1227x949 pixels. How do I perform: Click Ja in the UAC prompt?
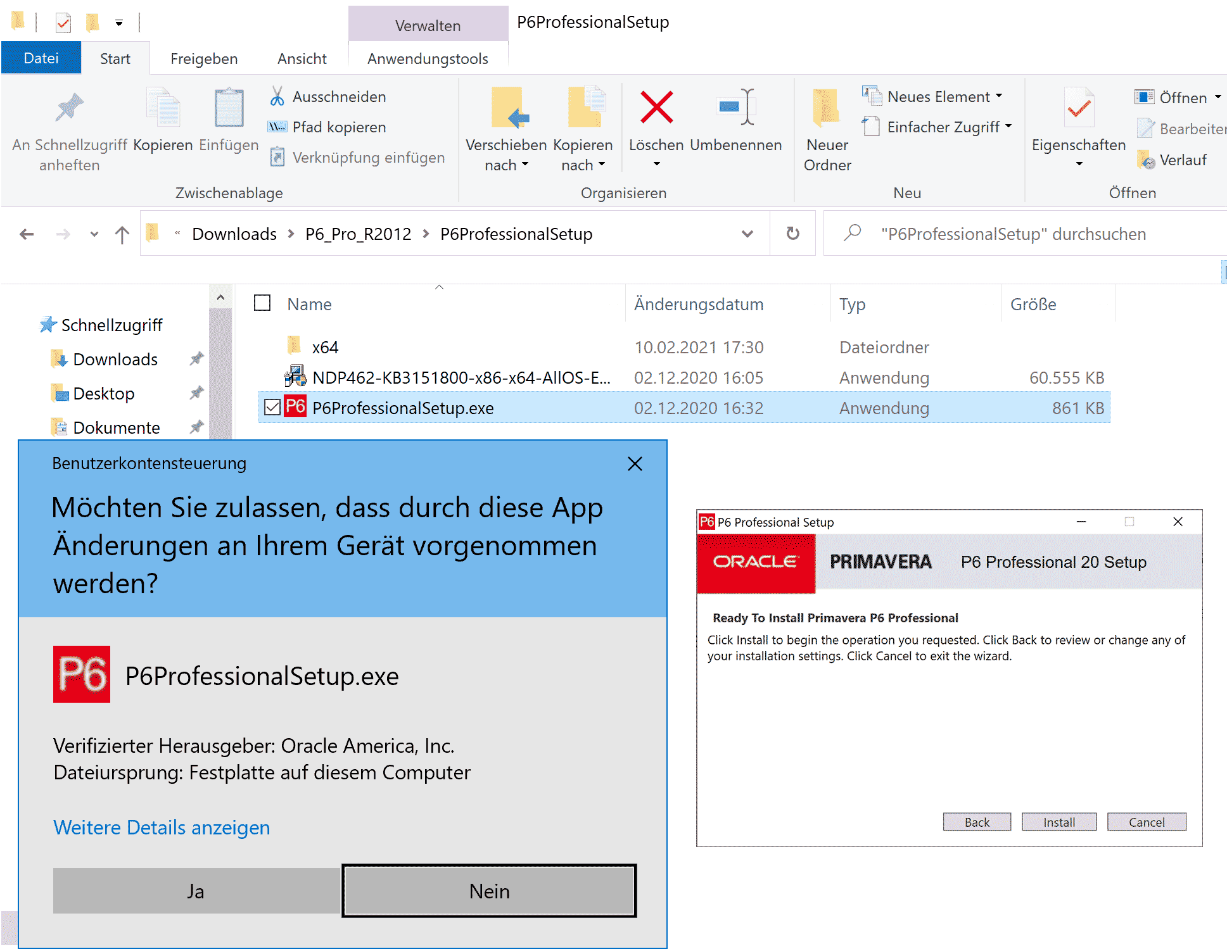(196, 891)
